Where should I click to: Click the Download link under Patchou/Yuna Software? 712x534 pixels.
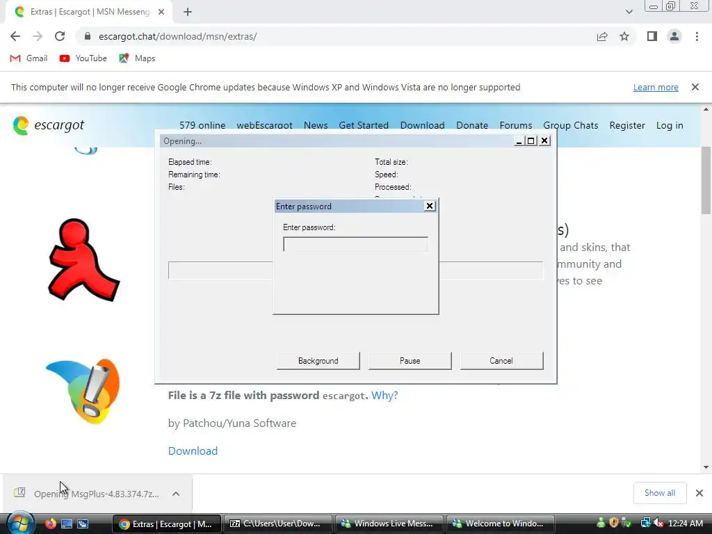pos(193,451)
